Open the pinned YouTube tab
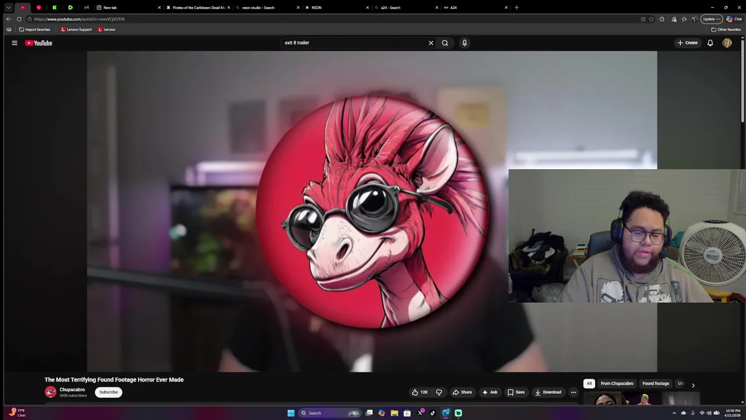Viewport: 746px width, 420px height. tap(23, 8)
